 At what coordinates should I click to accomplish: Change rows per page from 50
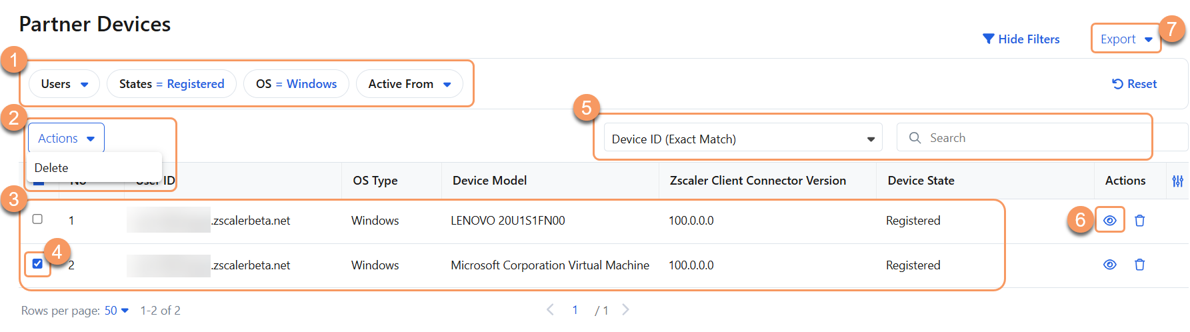click(x=116, y=311)
